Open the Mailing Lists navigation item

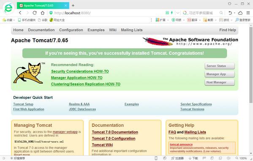coord(132,30)
